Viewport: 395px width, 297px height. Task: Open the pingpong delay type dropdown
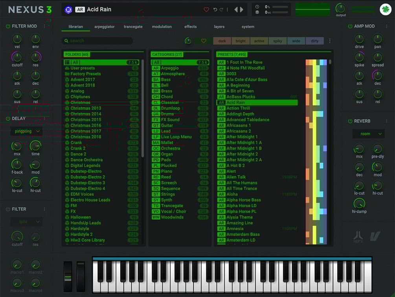click(26, 131)
